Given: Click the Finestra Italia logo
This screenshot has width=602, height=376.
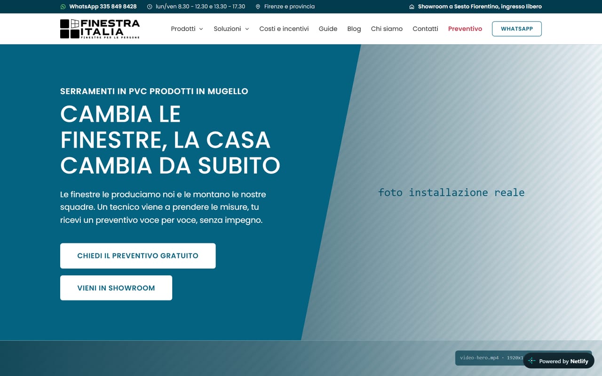Looking at the screenshot, I should coord(100,29).
